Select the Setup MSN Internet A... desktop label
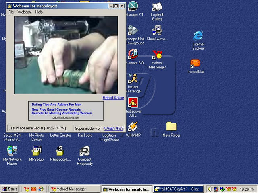Screen dimensions: 258x193 coord(12,138)
